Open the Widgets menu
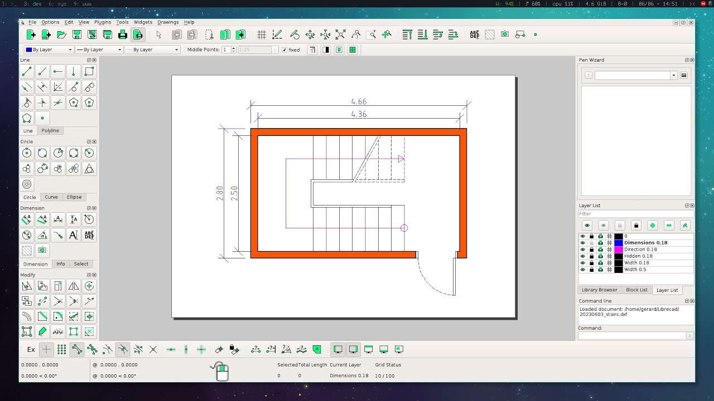The image size is (714, 401). point(143,22)
